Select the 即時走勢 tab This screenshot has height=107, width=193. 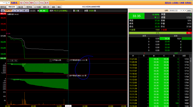pos(12,7)
